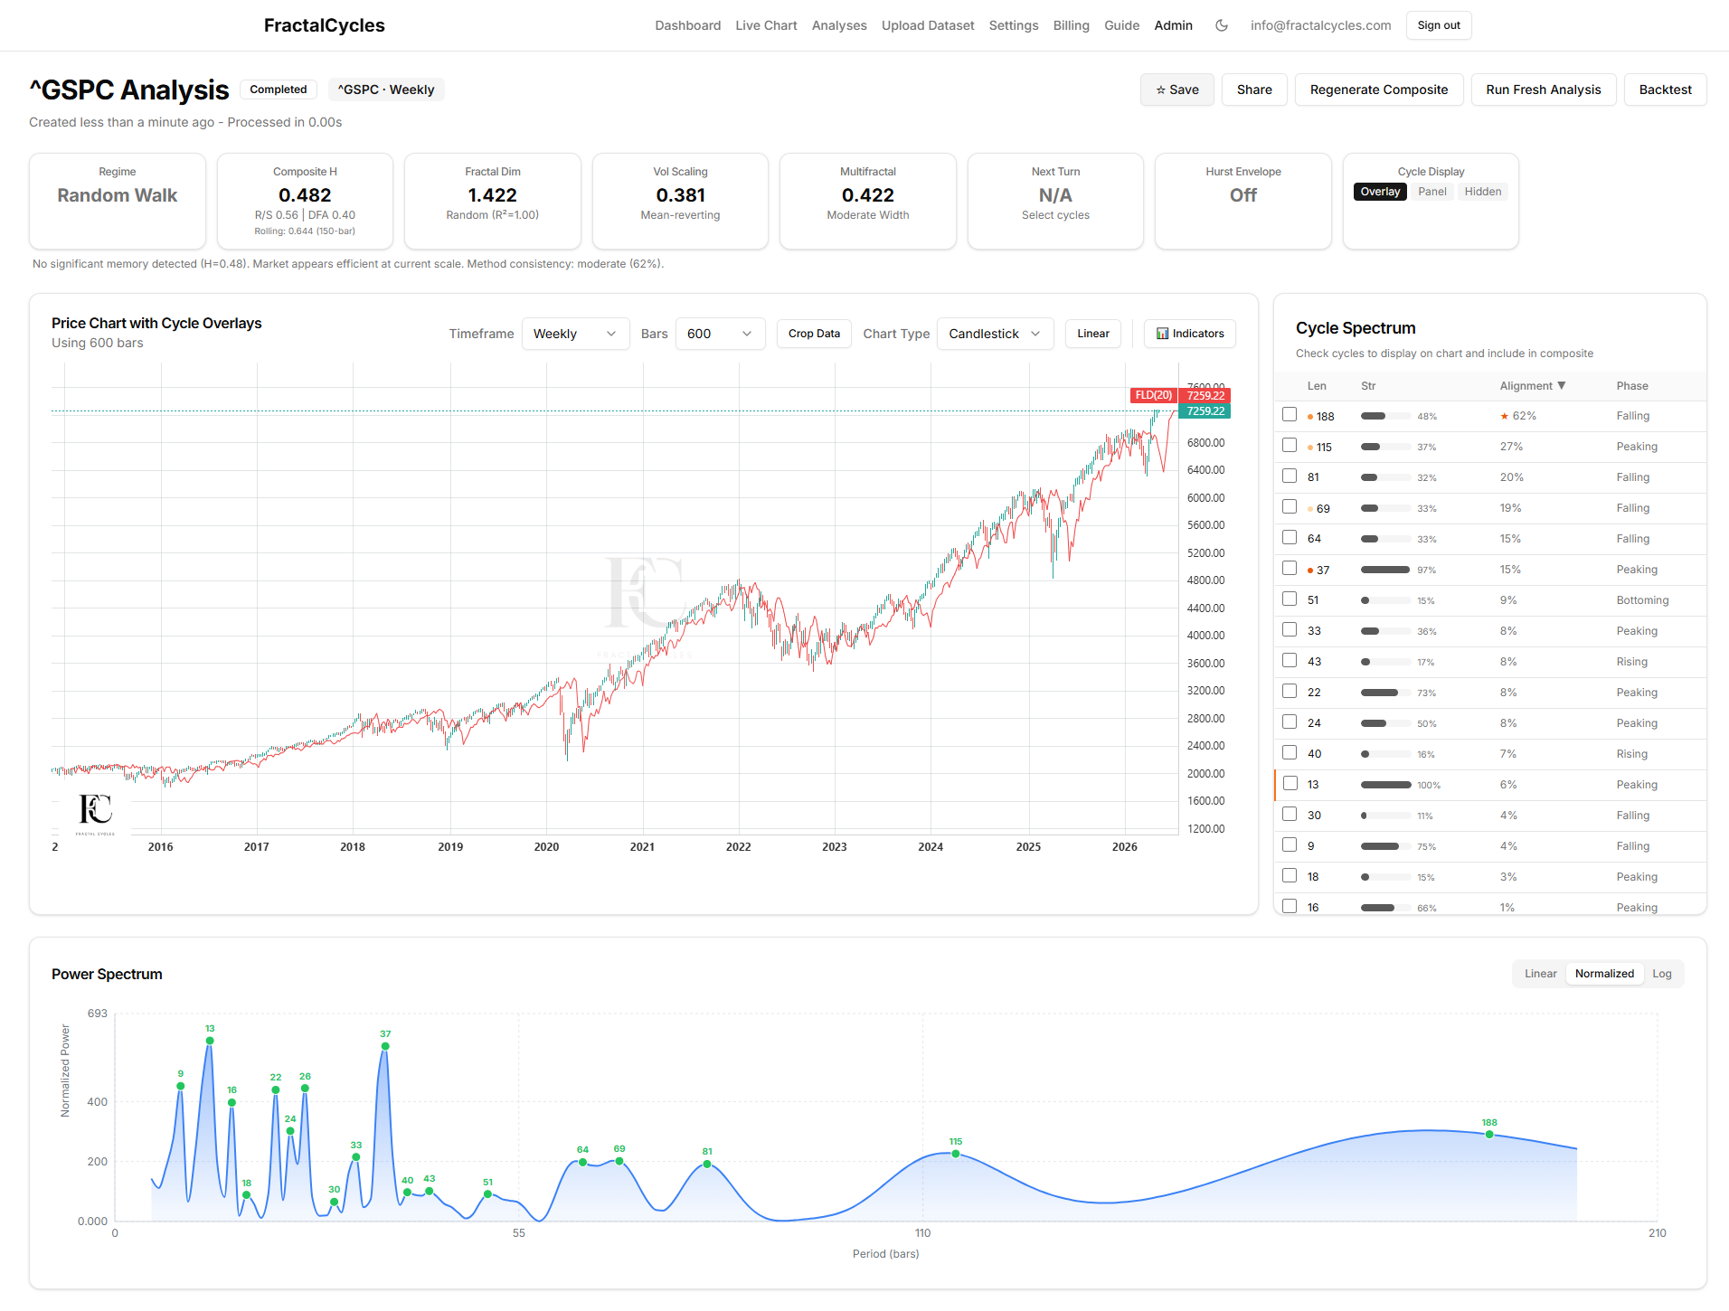1729x1311 pixels.
Task: Open the Admin nav link
Action: [1173, 25]
